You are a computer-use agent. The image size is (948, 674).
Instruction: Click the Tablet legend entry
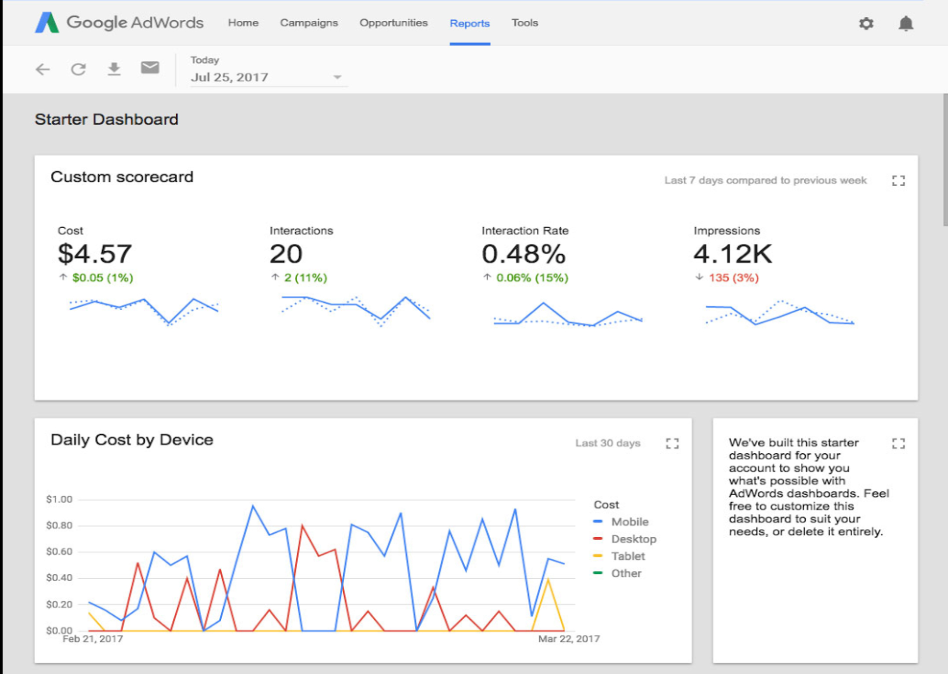[x=628, y=556]
